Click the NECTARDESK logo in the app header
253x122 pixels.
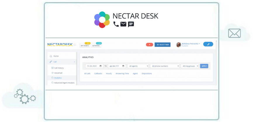pos(60,45)
